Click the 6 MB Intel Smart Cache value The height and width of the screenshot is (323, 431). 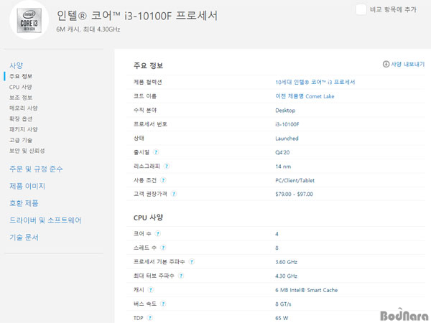point(307,290)
